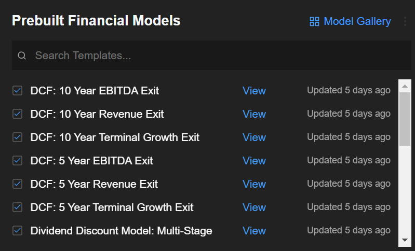The width and height of the screenshot is (415, 251).
Task: Uncheck DCF: 5 Year Revenue Exit
Action: point(18,184)
